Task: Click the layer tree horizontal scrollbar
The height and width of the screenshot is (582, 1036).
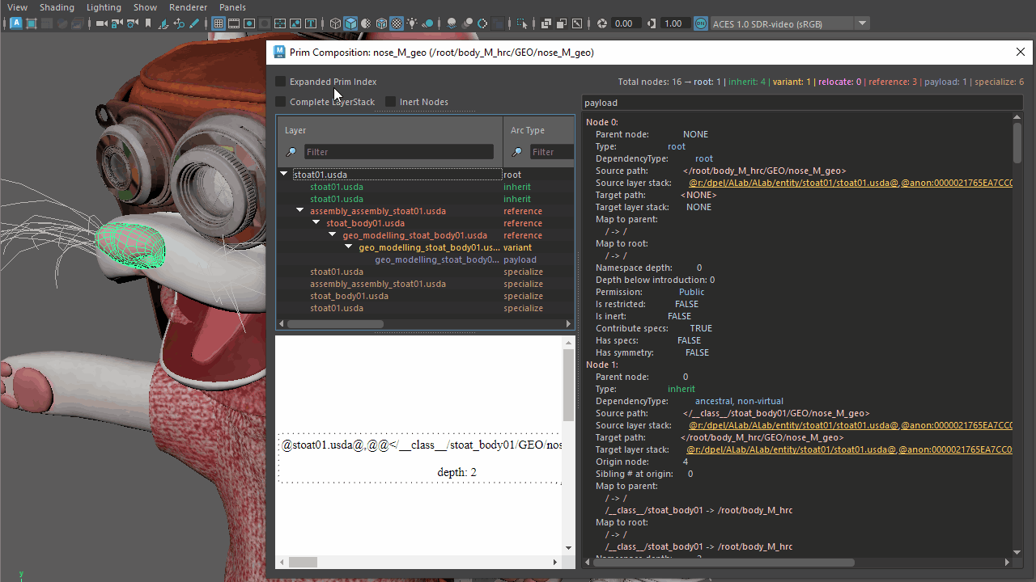Action: click(x=335, y=324)
